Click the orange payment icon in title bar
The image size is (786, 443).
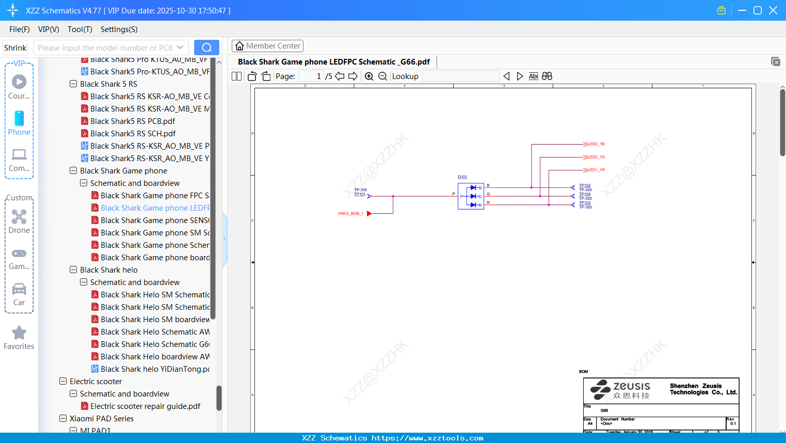tap(721, 10)
